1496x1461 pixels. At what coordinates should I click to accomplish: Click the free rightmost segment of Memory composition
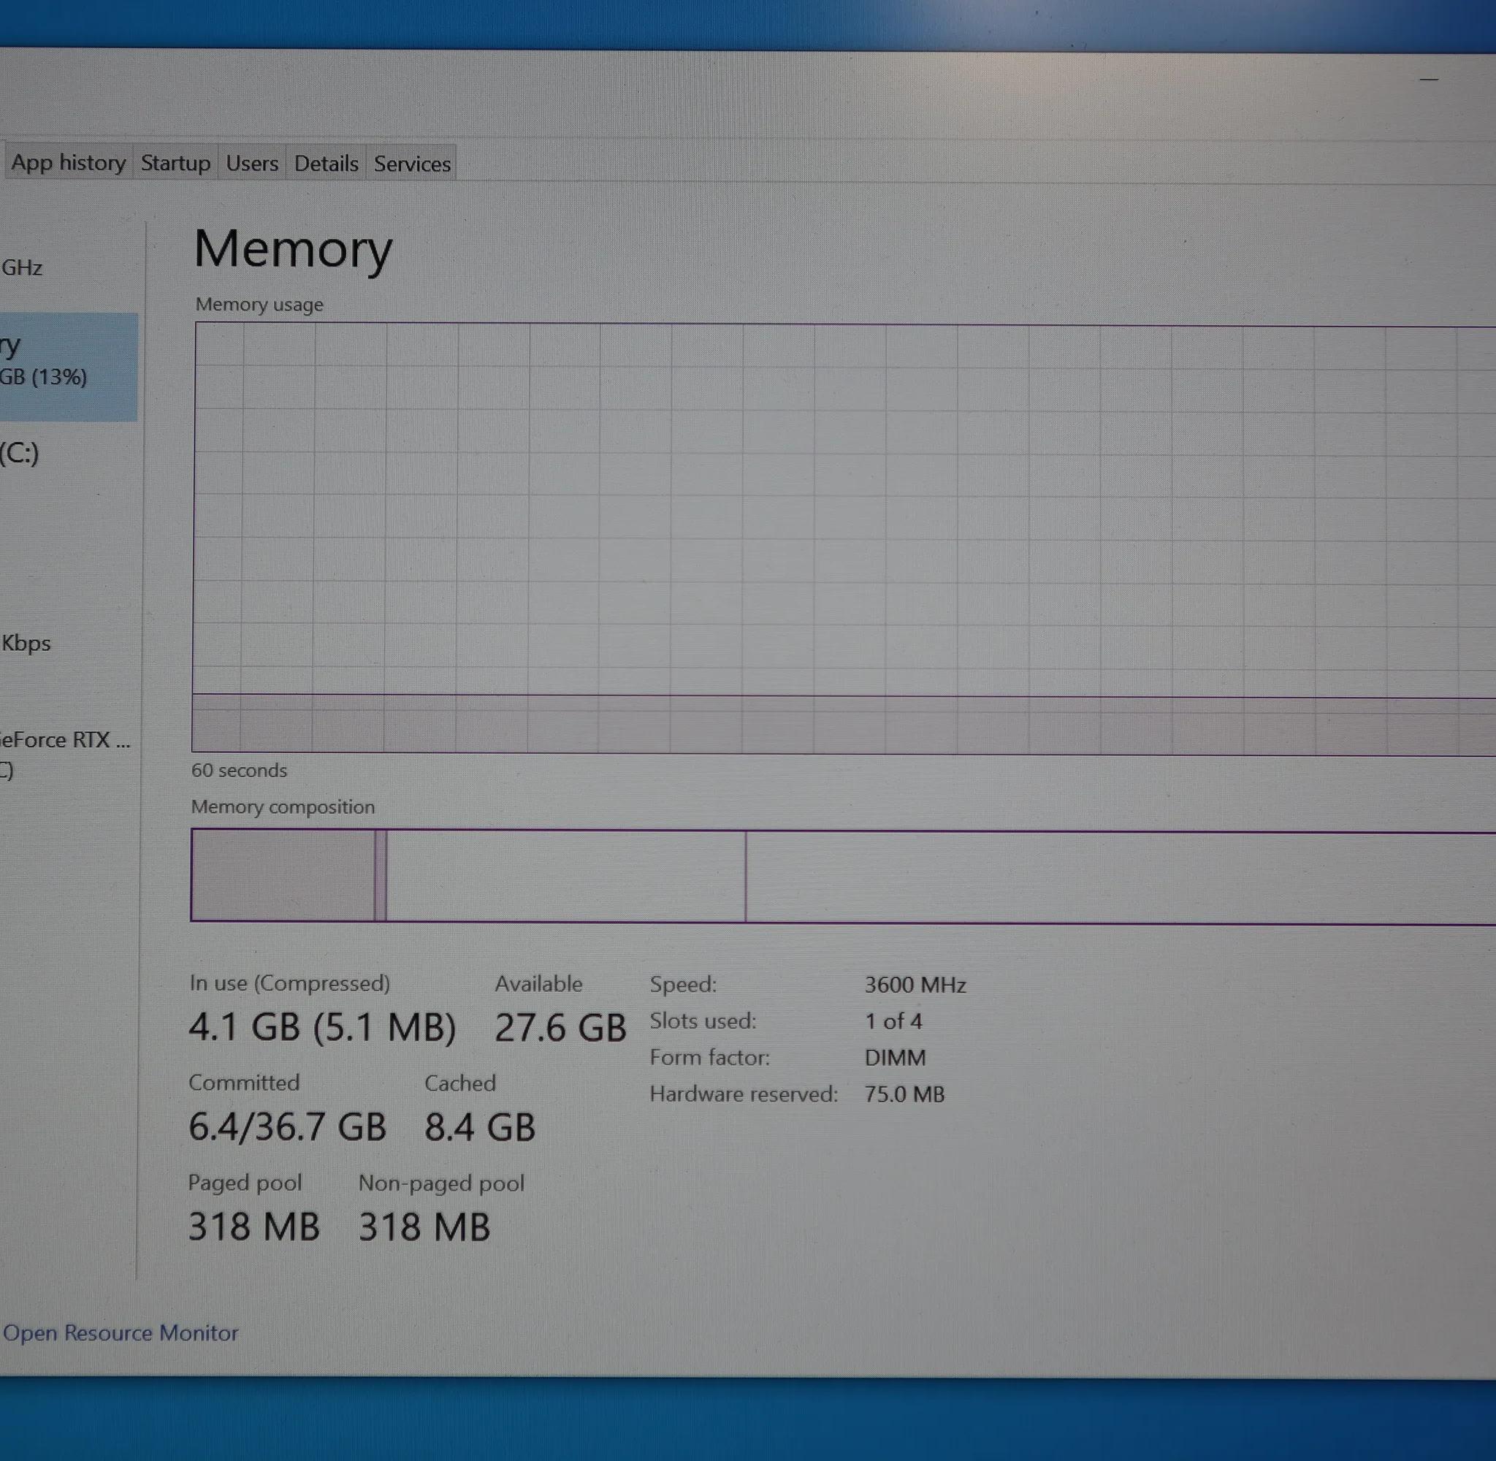click(1121, 878)
